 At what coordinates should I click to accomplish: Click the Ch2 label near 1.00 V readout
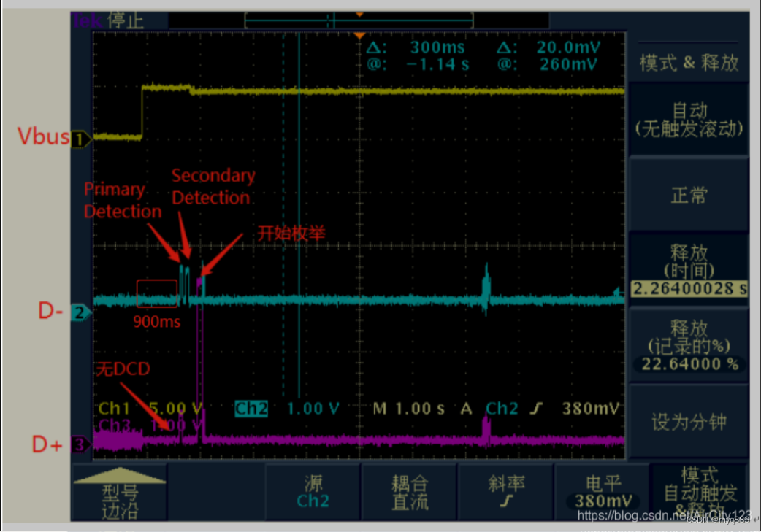(x=251, y=409)
